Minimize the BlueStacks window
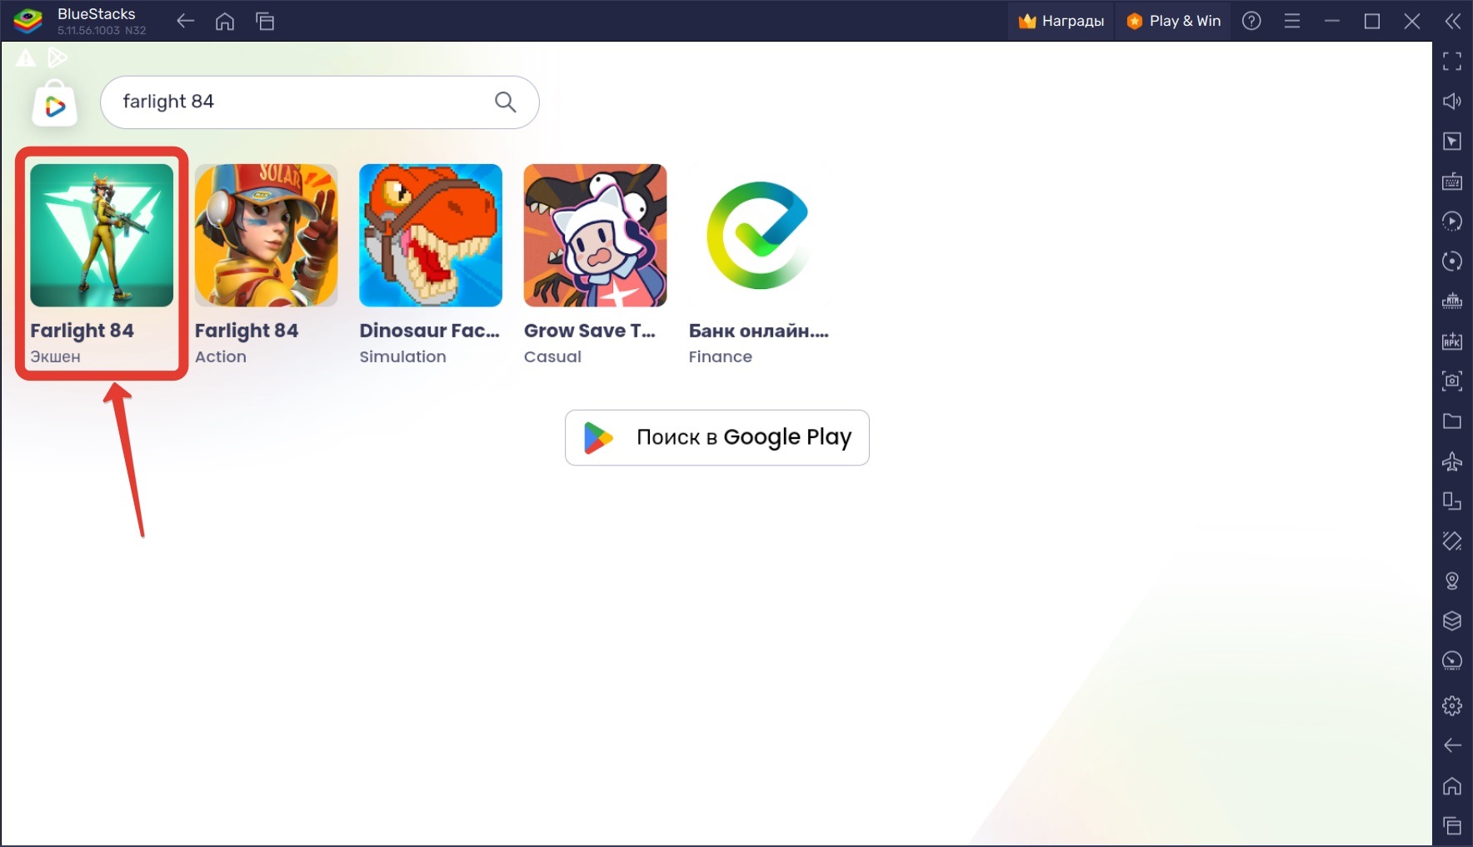This screenshot has width=1473, height=847. (1332, 21)
